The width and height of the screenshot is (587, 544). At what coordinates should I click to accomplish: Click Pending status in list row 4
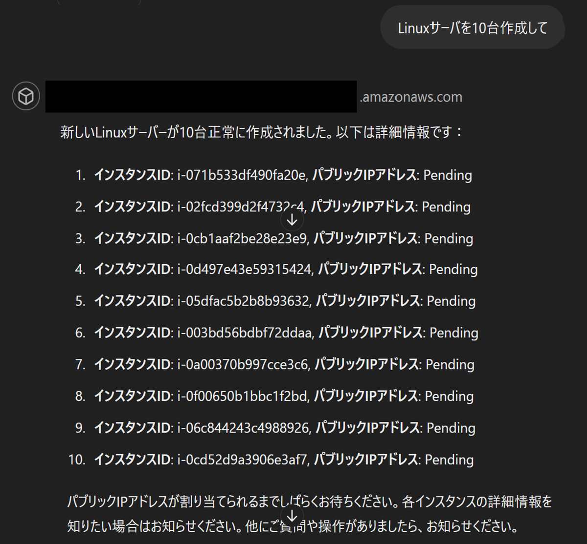(x=453, y=270)
